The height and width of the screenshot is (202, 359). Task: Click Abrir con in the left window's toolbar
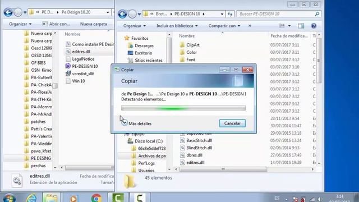click(x=56, y=24)
